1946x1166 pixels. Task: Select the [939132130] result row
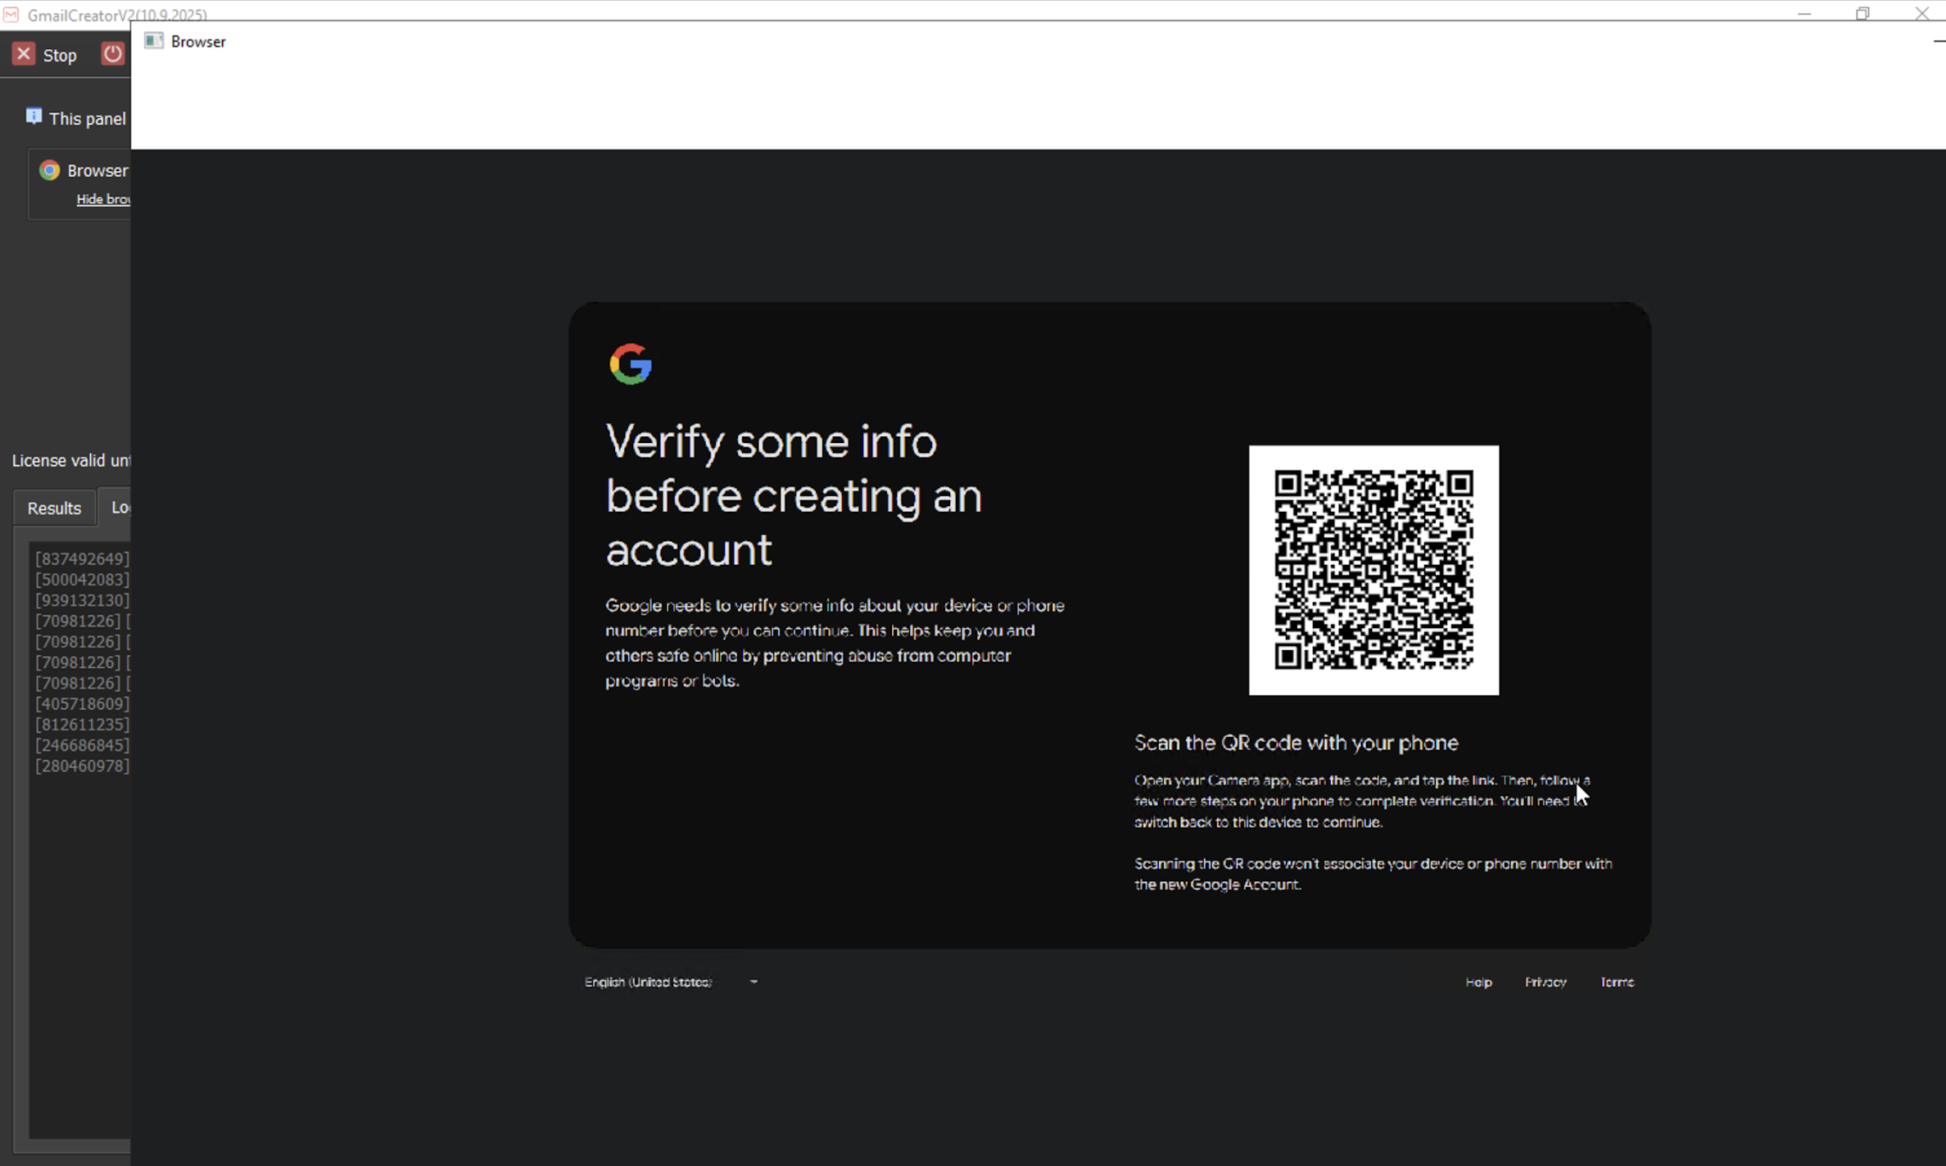pyautogui.click(x=82, y=600)
